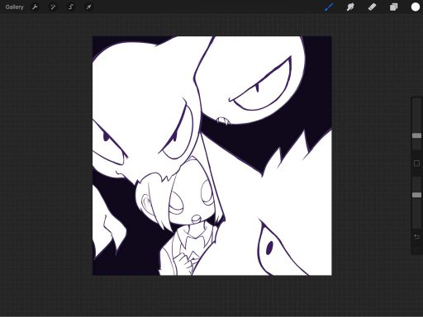Click the brush opacity slider handle

click(x=416, y=195)
